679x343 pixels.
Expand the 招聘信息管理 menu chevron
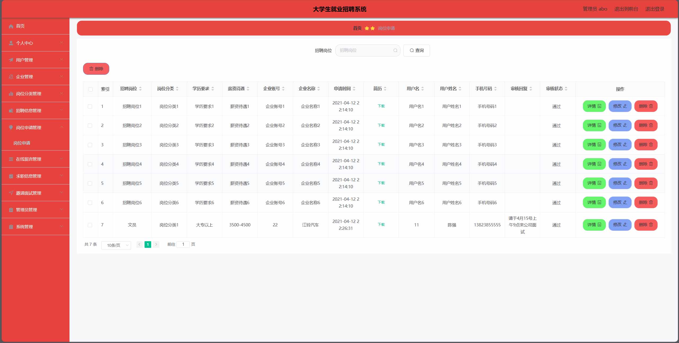click(x=62, y=110)
